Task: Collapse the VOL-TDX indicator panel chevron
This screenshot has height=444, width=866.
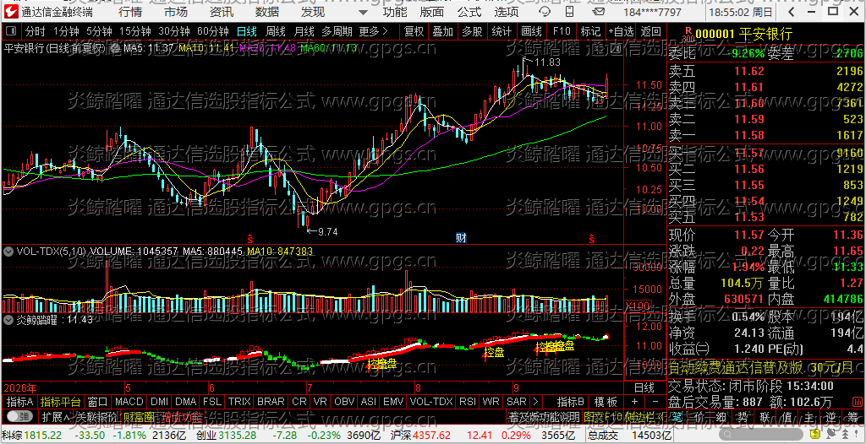Action: tap(8, 252)
